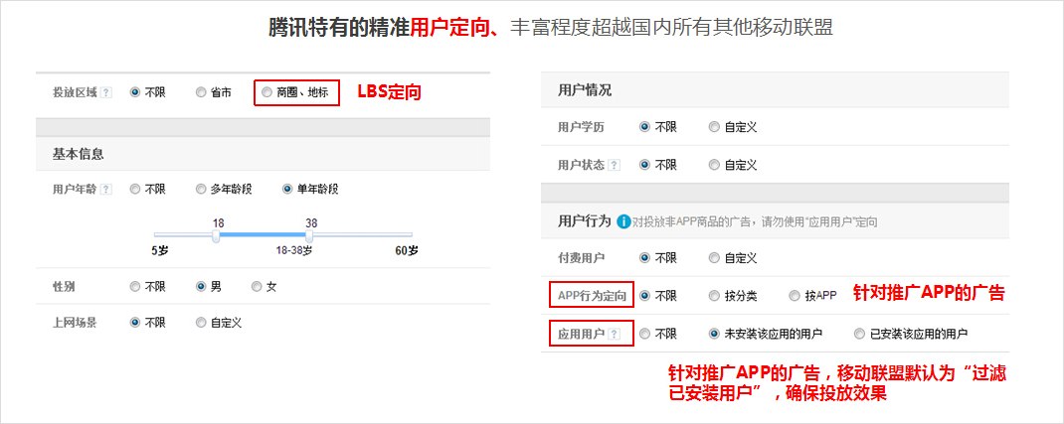The width and height of the screenshot is (1064, 424).
Task: Select 按分类 for APP行为定向
Action: tap(713, 296)
